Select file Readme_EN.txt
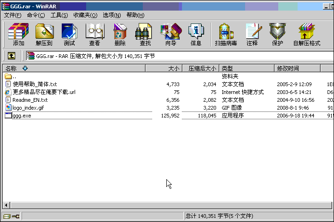Screen dimensions: 334x222 (x=30, y=100)
